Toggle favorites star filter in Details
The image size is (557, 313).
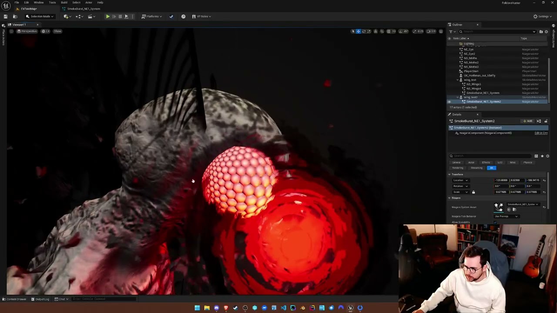(x=542, y=156)
